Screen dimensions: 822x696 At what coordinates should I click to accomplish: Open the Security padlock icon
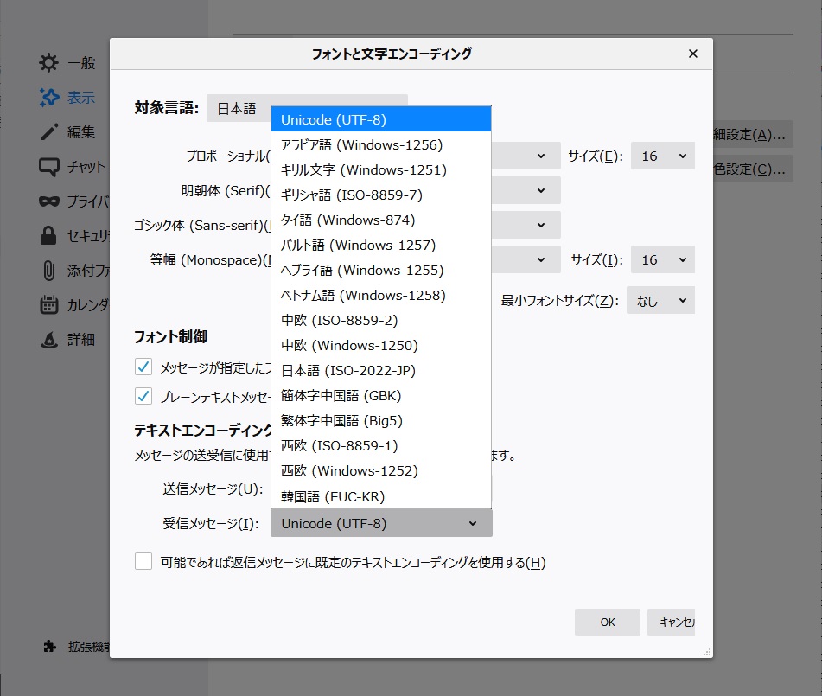pos(49,235)
